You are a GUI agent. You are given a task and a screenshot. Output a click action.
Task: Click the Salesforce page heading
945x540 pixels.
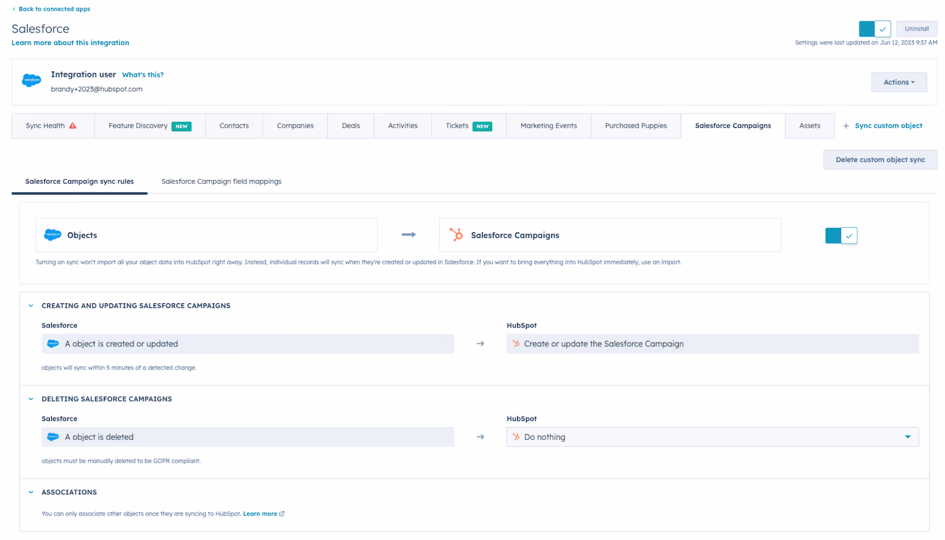(40, 29)
